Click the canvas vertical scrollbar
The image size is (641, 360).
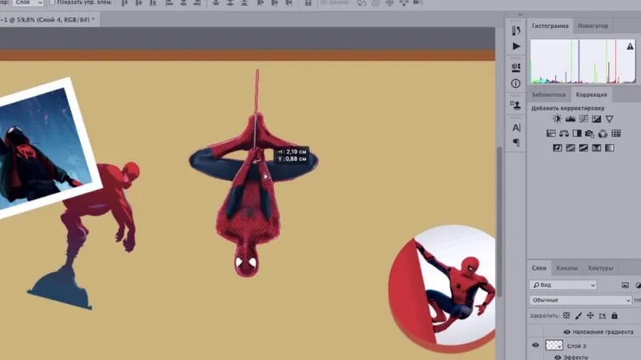coord(499,221)
